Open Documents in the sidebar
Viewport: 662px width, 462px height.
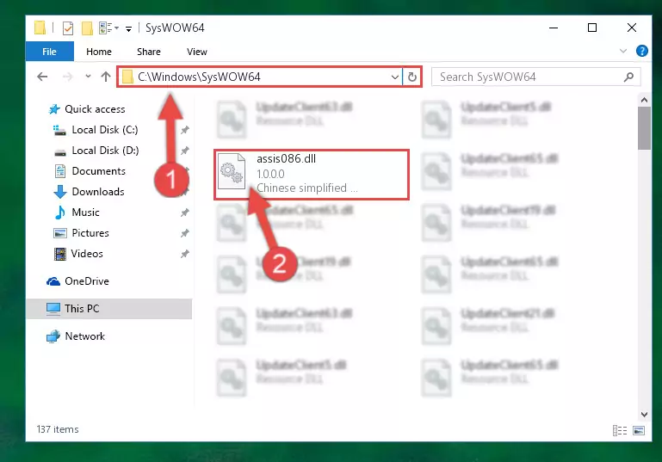98,171
